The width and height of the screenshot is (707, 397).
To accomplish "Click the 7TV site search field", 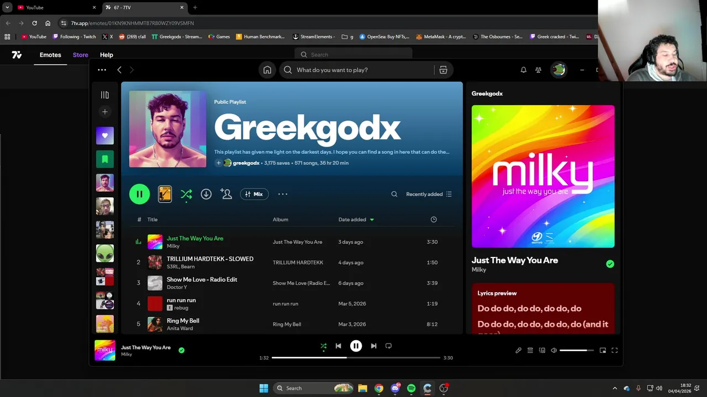I will 353,55.
